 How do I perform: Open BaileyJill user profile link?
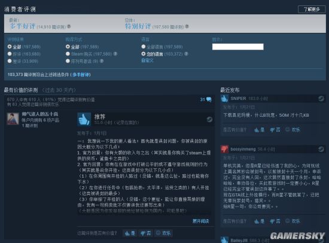(x=239, y=240)
